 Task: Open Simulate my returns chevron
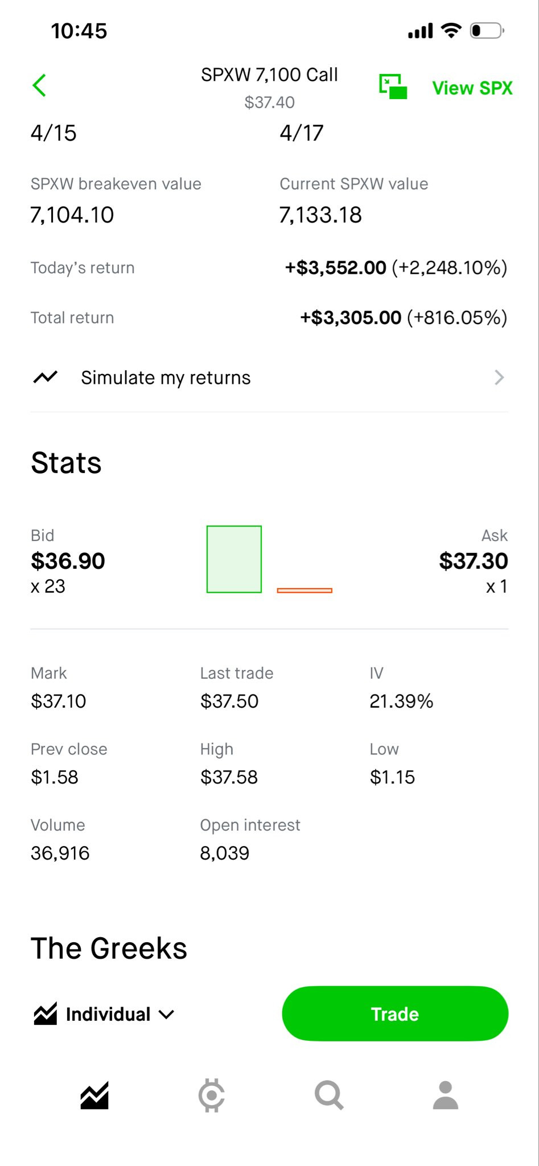pyautogui.click(x=499, y=377)
